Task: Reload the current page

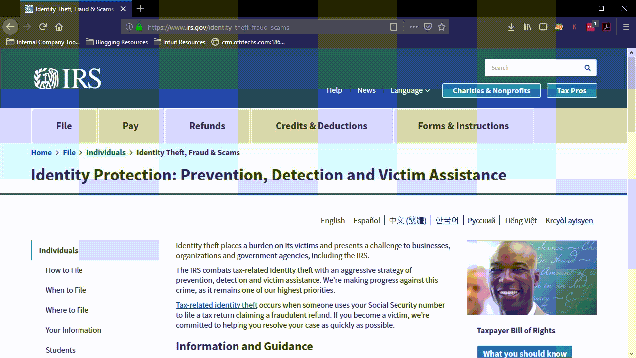Action: pyautogui.click(x=43, y=27)
